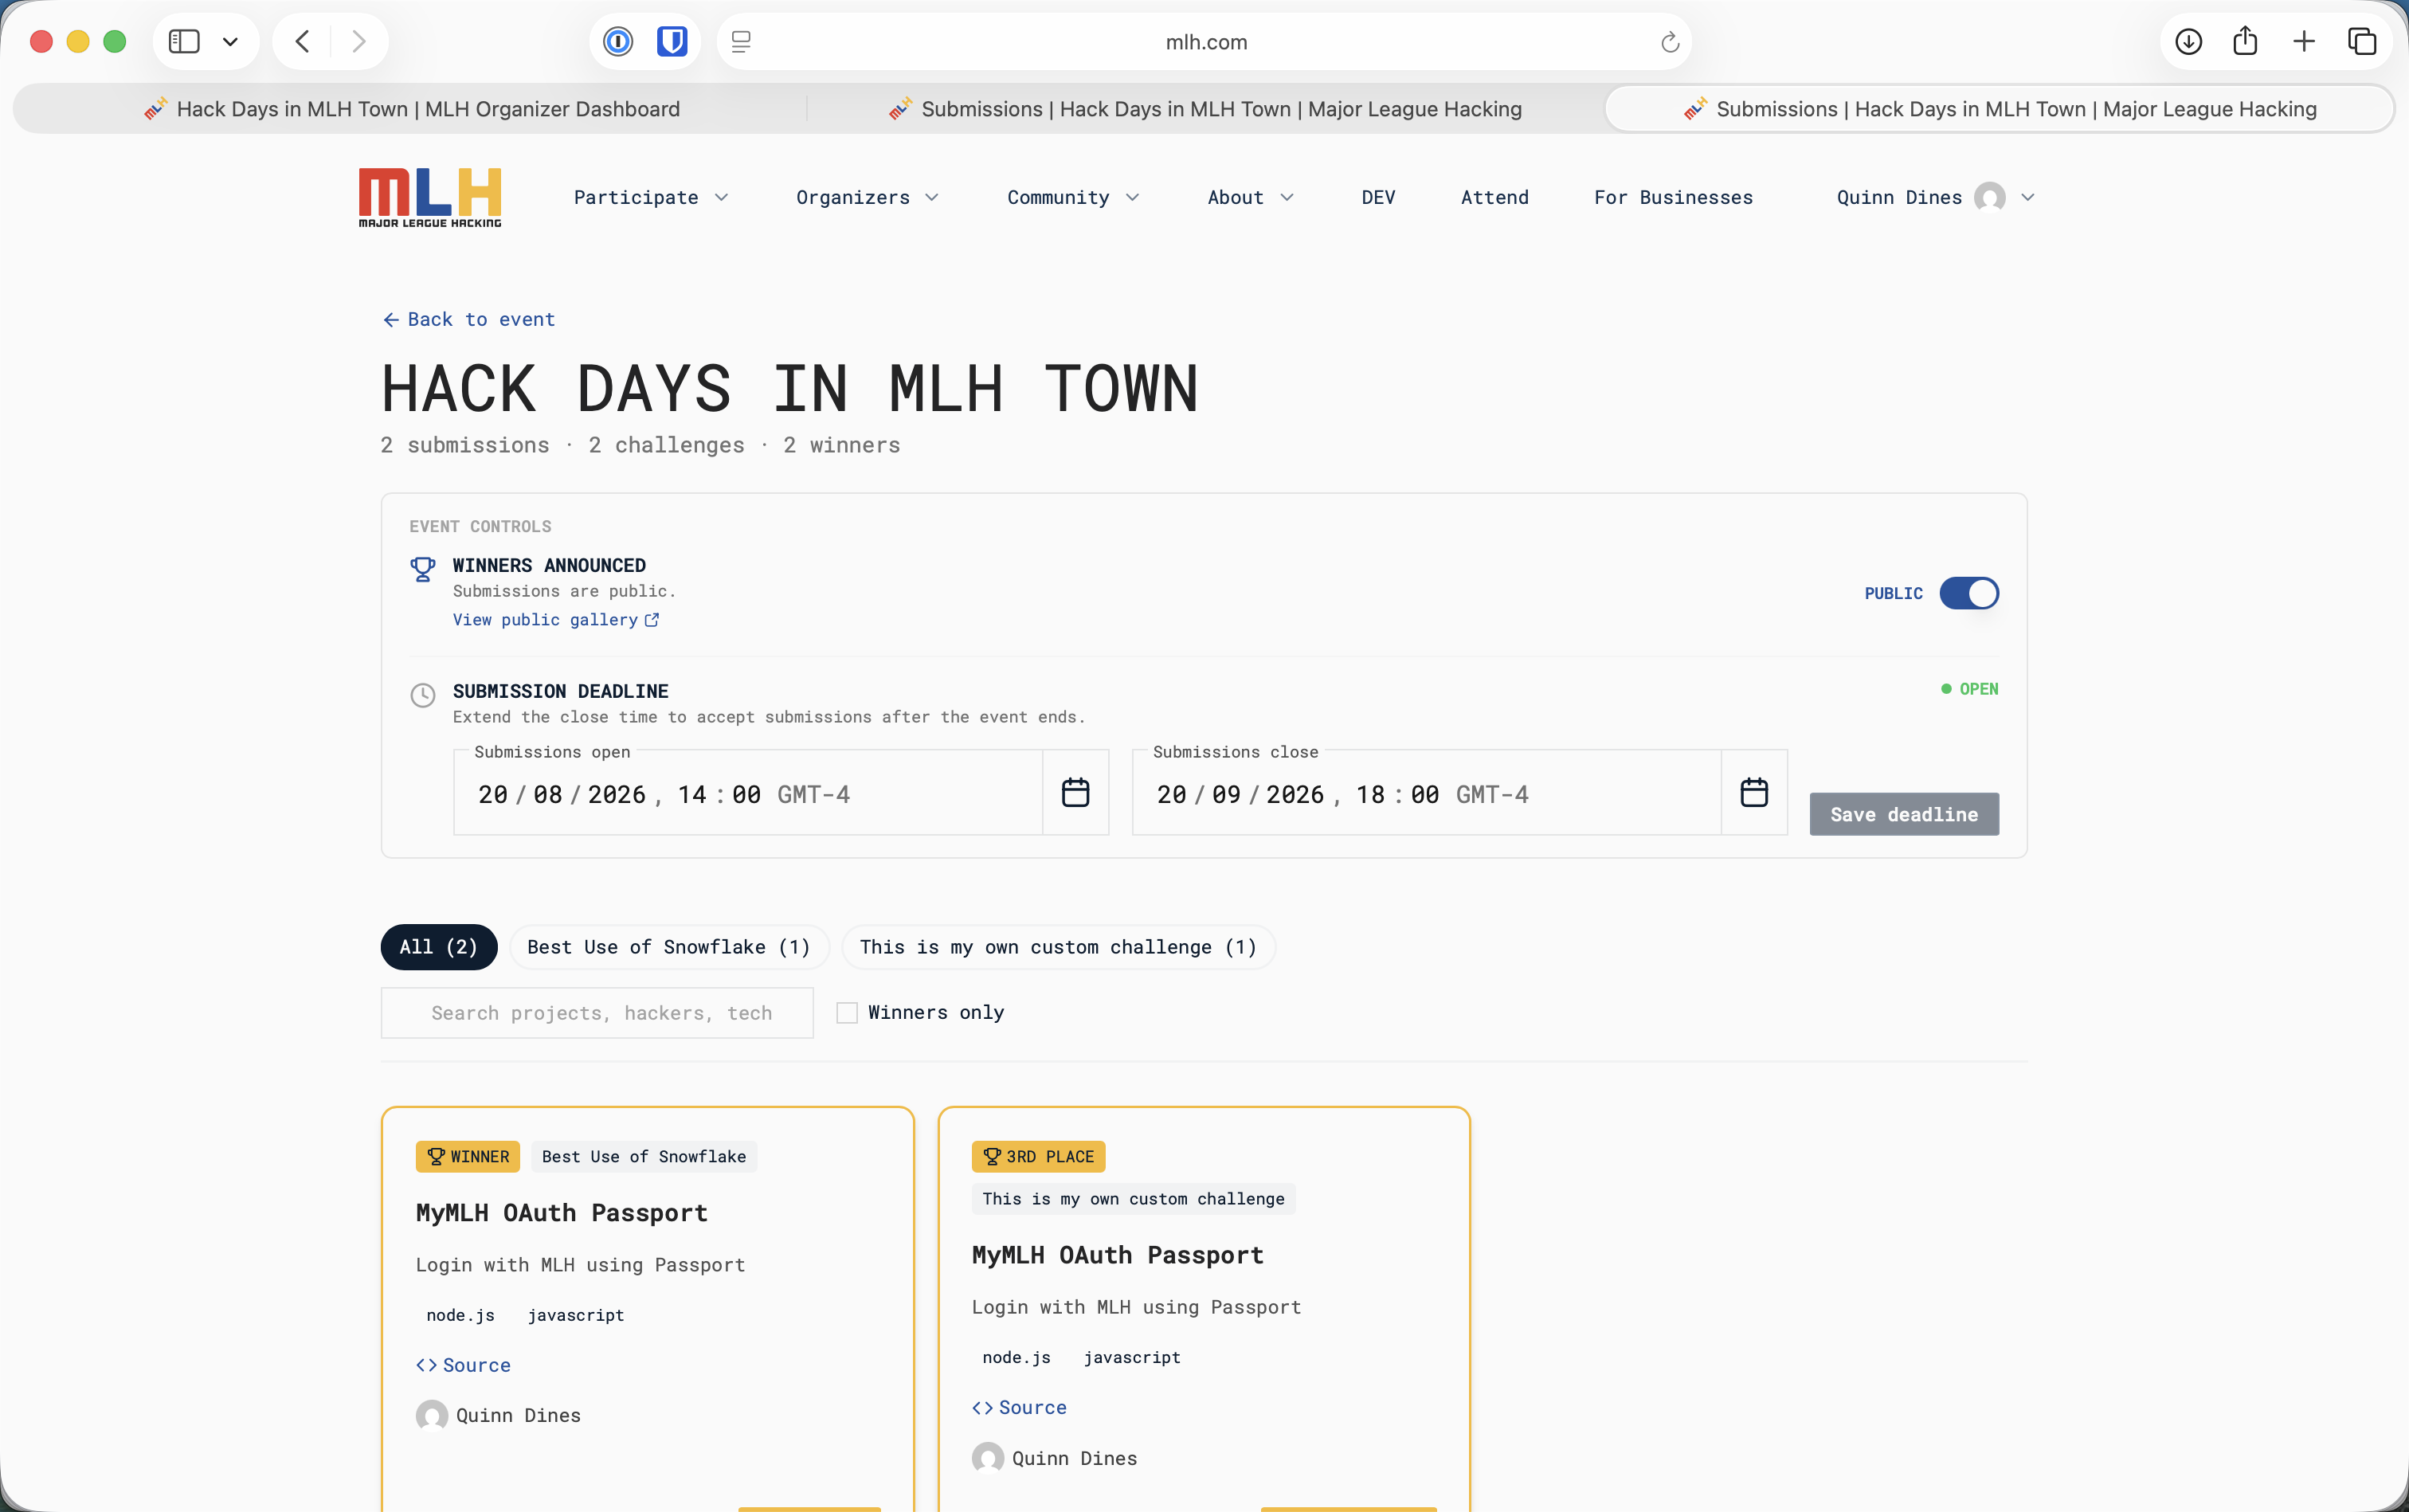2409x1512 pixels.
Task: Open calendar picker for Submissions open
Action: tap(1075, 793)
